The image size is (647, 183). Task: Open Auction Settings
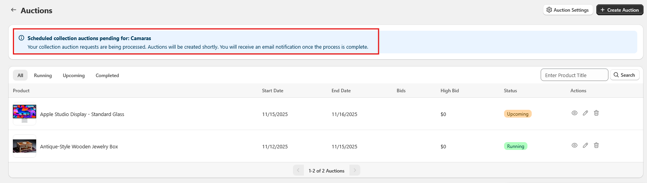coord(568,10)
